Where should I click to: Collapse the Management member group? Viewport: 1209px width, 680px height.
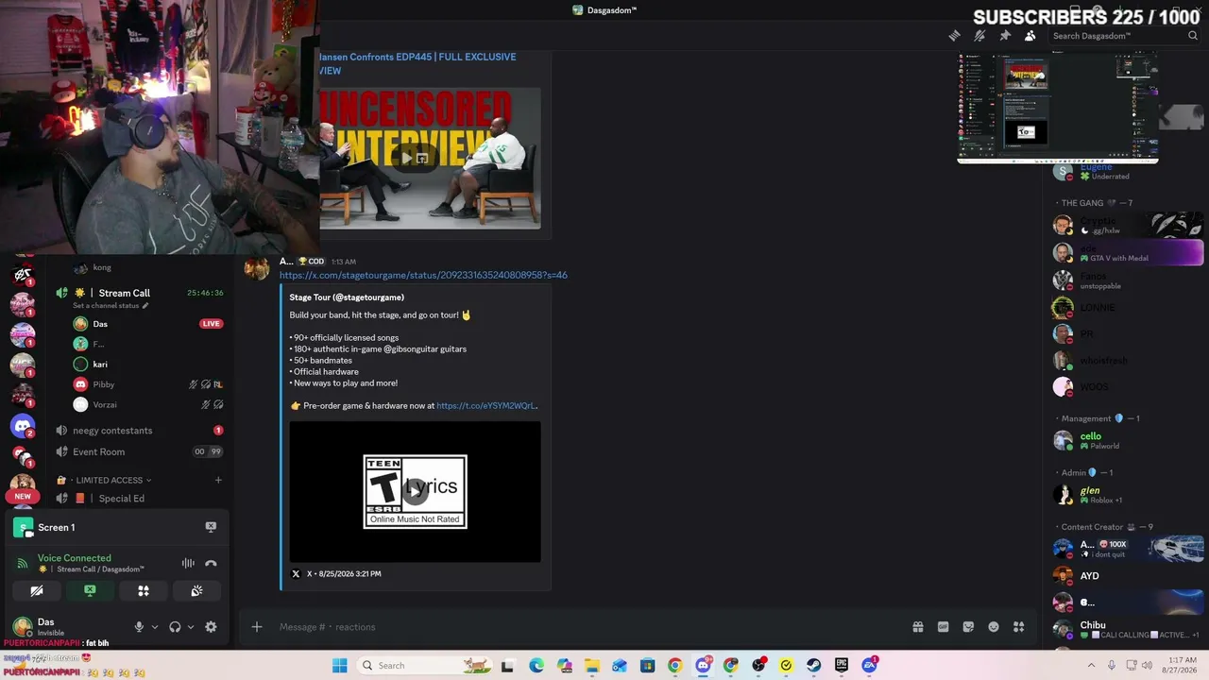click(1099, 418)
